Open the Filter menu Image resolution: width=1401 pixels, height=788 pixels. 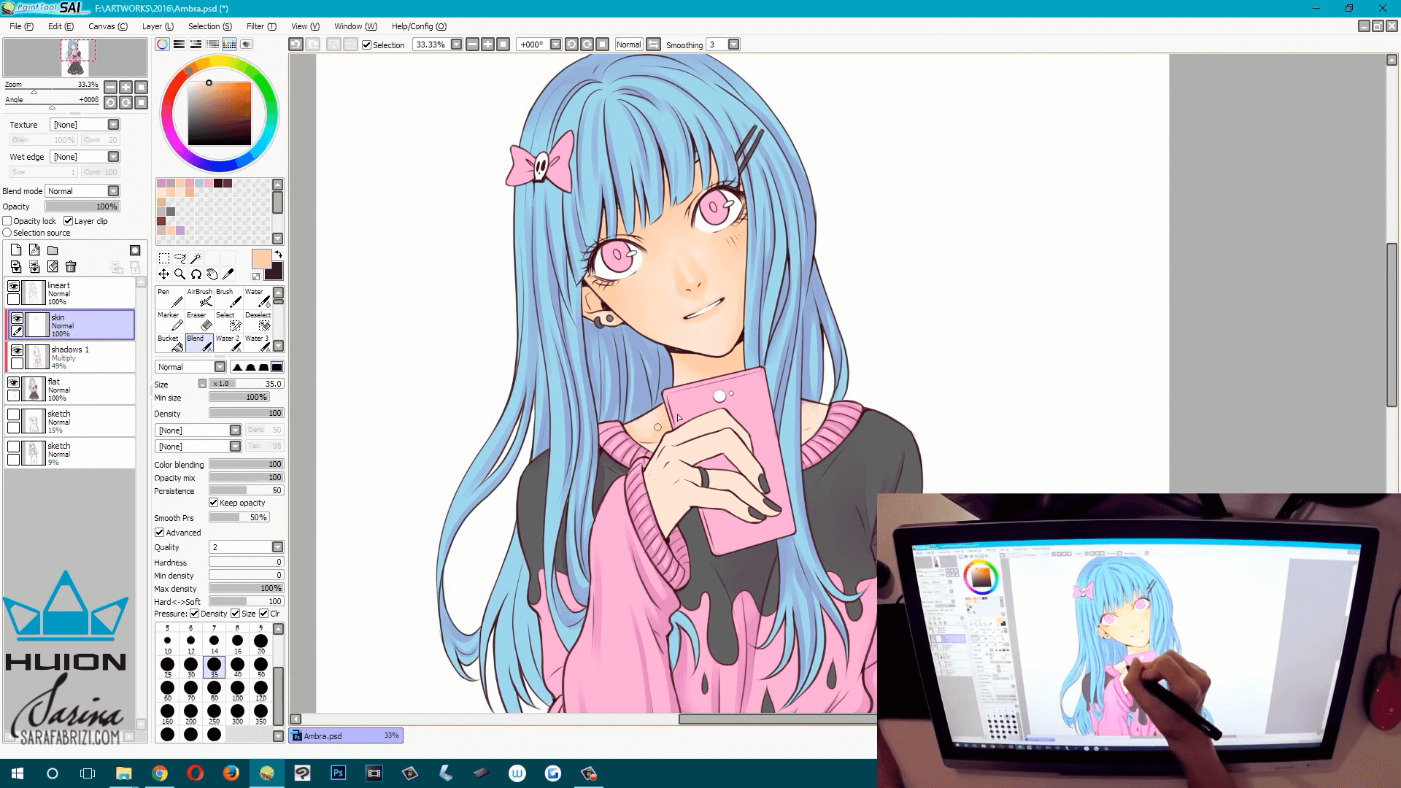click(x=261, y=26)
